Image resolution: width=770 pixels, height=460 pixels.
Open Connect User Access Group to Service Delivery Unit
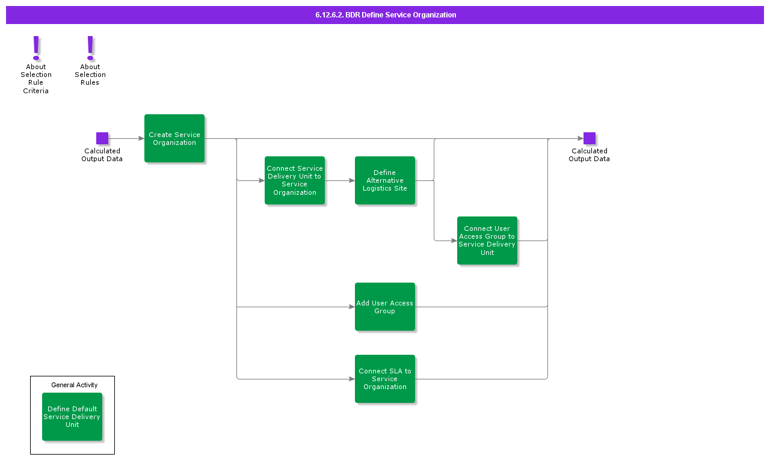tap(487, 241)
